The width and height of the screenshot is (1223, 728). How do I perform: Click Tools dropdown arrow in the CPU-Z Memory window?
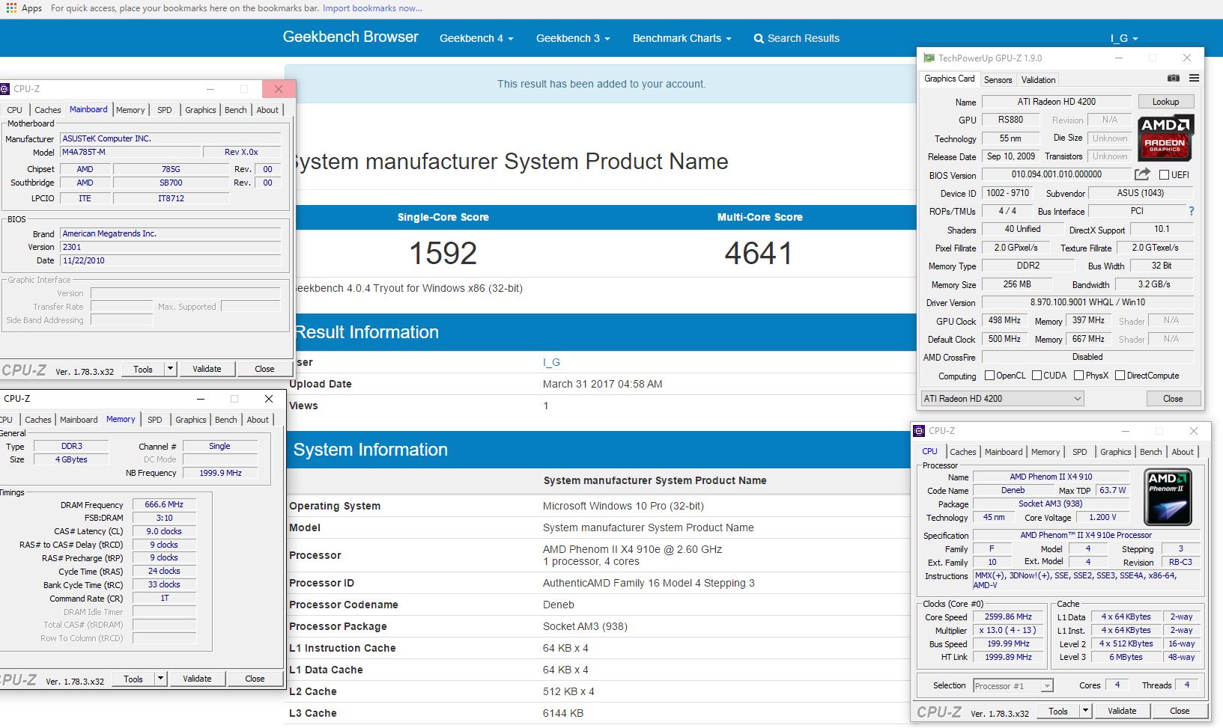pyautogui.click(x=160, y=679)
